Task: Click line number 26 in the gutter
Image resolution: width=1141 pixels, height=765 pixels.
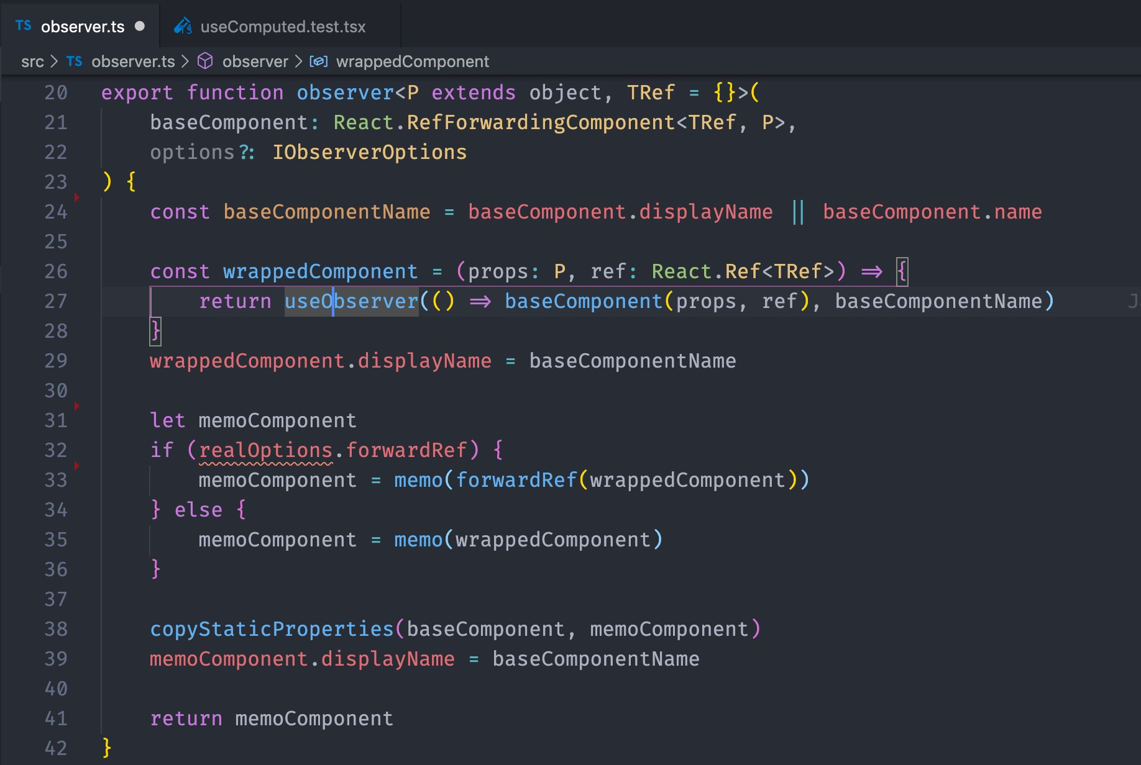Action: pos(55,271)
